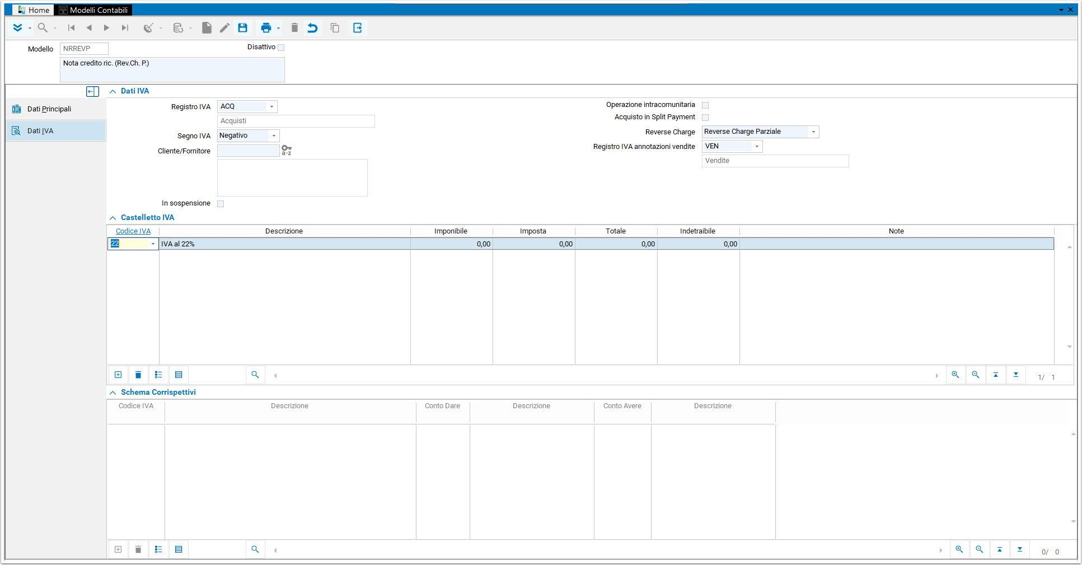Click the Modello code input field
Viewport: 1082px width, 565px height.
coord(84,49)
